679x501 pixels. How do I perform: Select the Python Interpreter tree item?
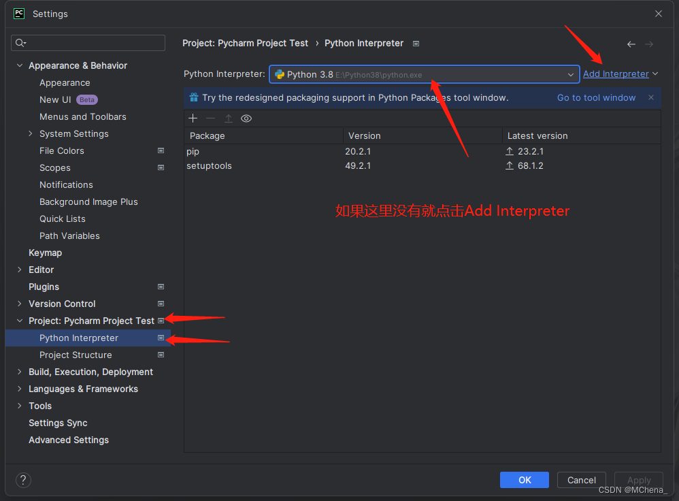[x=88, y=338]
